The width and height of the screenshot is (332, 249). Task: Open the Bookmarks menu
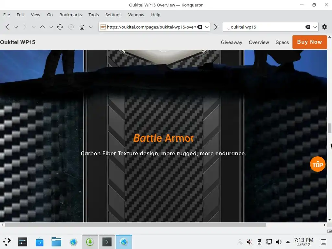70,15
